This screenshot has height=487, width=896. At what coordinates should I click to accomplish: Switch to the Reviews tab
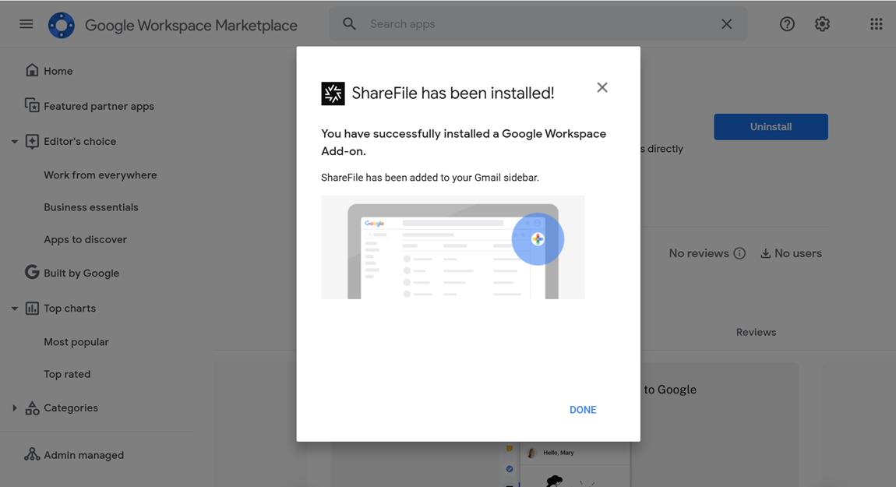pyautogui.click(x=756, y=332)
